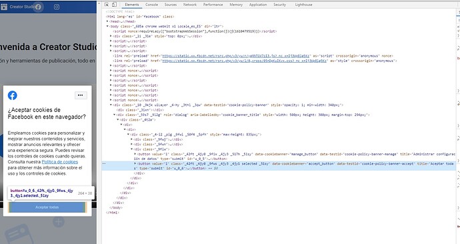Image resolution: width=460 pixels, height=244 pixels.
Task: Click the Facebook logo in cookie dialog
Action: tap(12, 95)
